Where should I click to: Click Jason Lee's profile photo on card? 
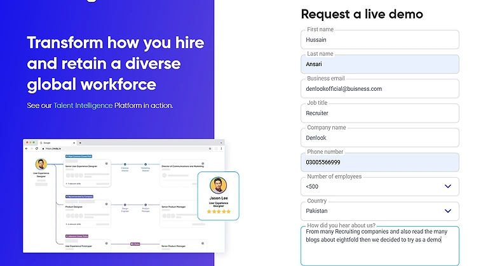point(218,185)
